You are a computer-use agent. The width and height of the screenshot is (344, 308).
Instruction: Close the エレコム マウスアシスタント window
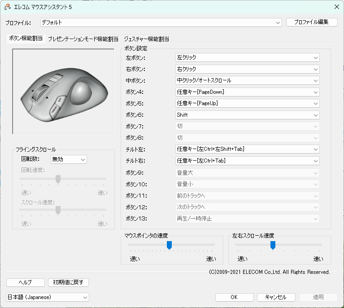click(x=337, y=7)
